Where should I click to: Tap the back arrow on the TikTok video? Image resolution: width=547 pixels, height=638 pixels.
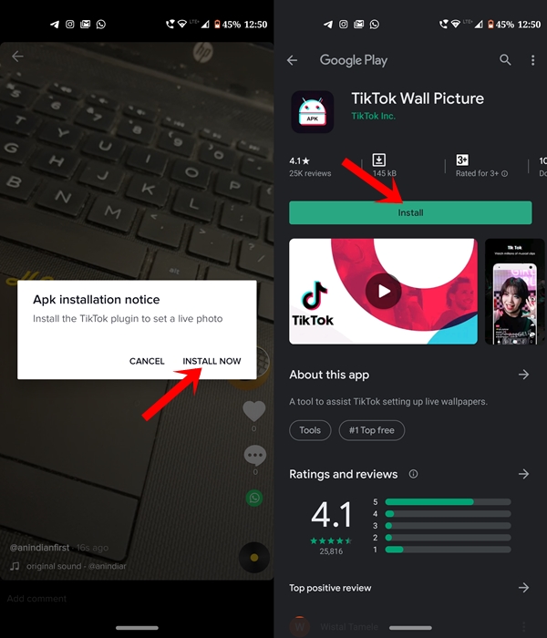pos(17,57)
